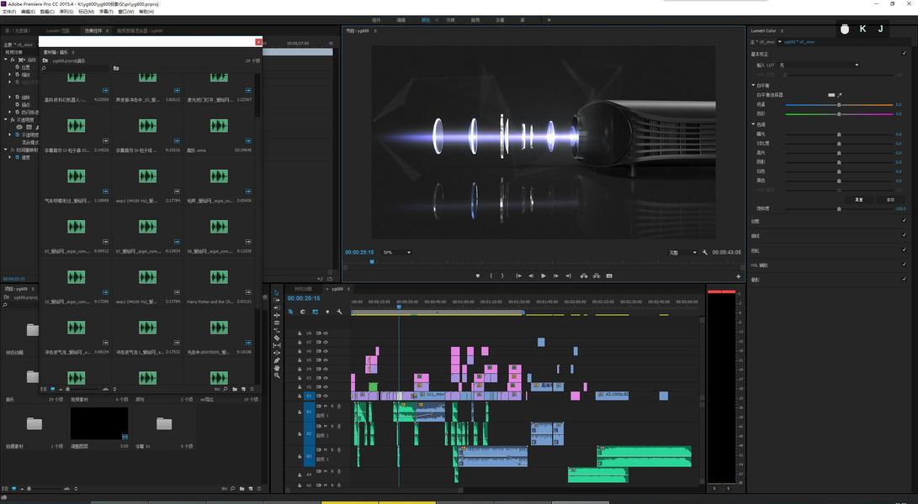
Task: Step back one frame in program monitor
Action: click(x=531, y=276)
